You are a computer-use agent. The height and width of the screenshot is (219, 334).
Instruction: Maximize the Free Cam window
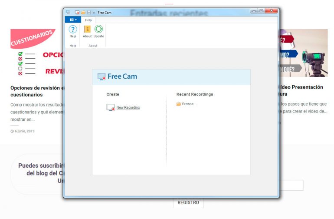[262, 11]
